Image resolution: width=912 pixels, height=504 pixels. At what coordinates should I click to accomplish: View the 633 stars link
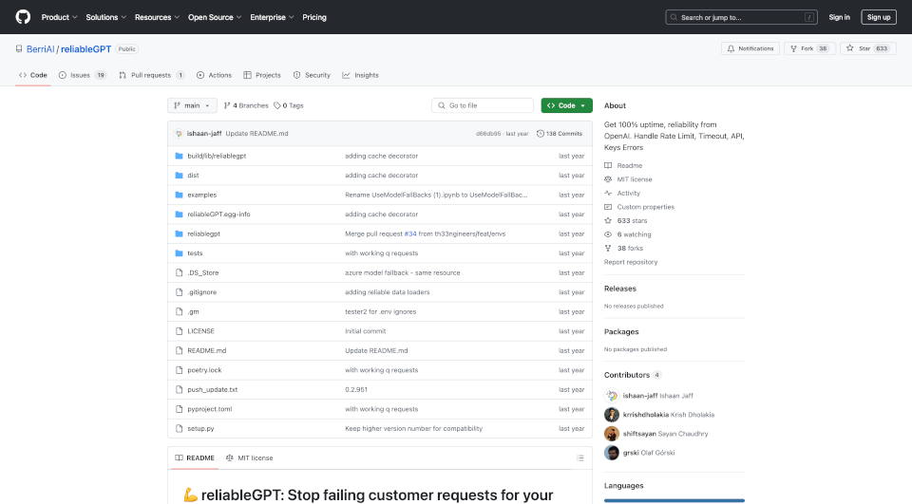(626, 221)
